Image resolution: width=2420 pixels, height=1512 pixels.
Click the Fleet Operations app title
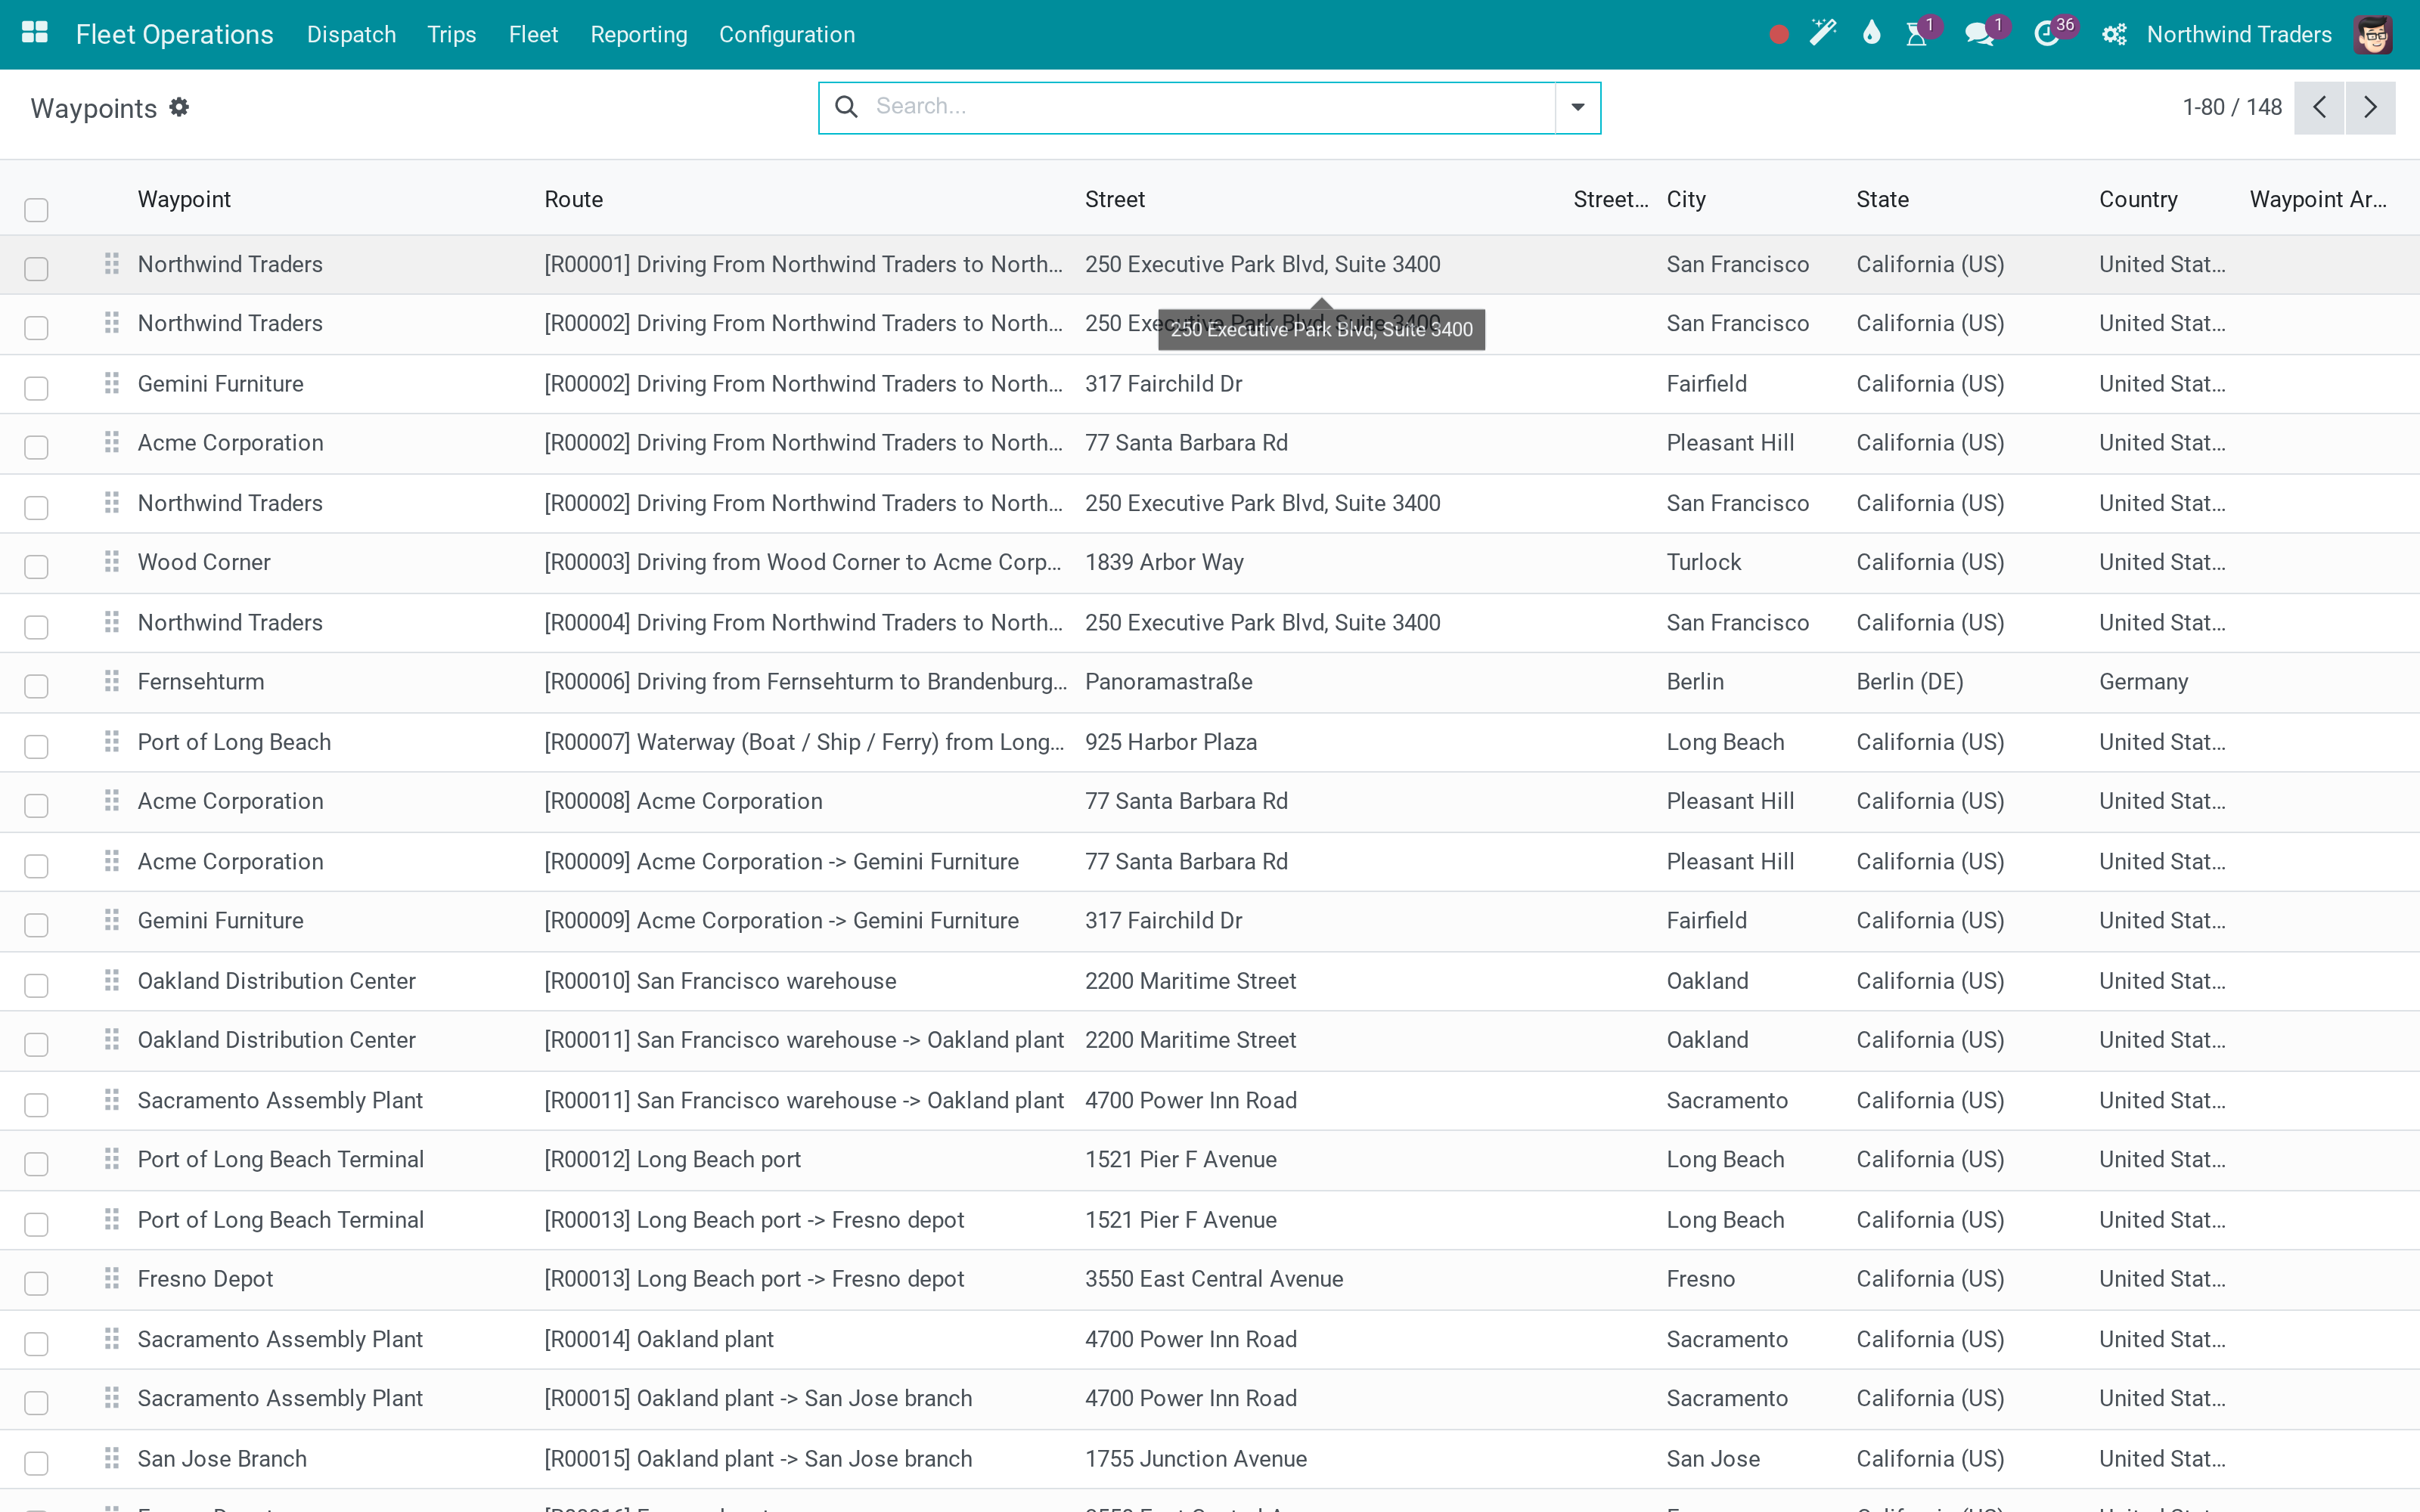(x=174, y=35)
